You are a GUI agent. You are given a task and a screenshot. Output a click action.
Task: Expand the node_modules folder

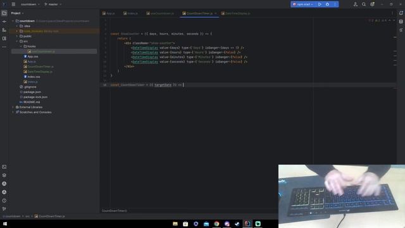tap(17, 31)
